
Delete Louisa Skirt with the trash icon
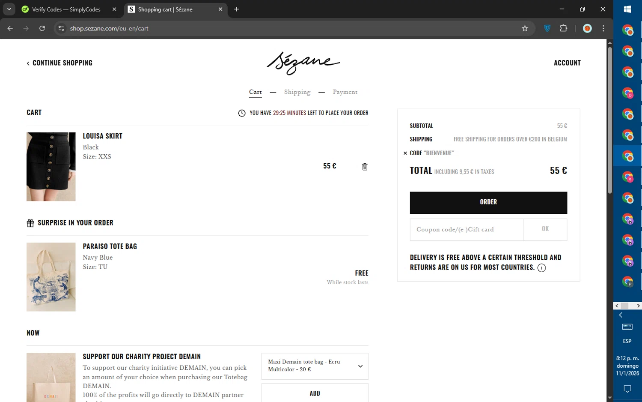pyautogui.click(x=365, y=167)
